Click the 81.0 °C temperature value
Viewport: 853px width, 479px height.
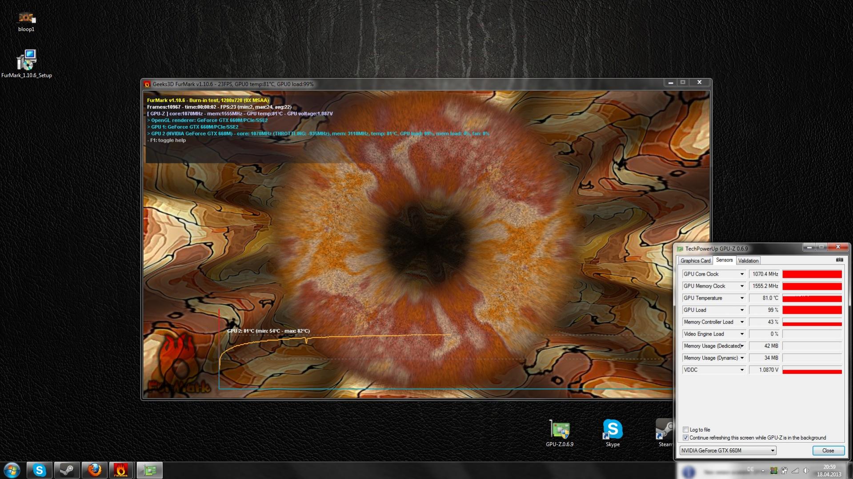pos(765,298)
